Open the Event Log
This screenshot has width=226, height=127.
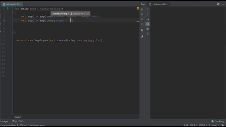[218, 121]
